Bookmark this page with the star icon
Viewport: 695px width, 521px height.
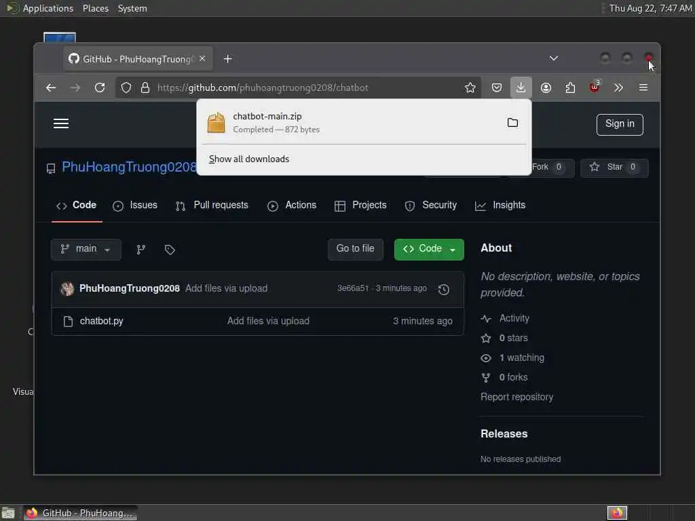pyautogui.click(x=470, y=88)
